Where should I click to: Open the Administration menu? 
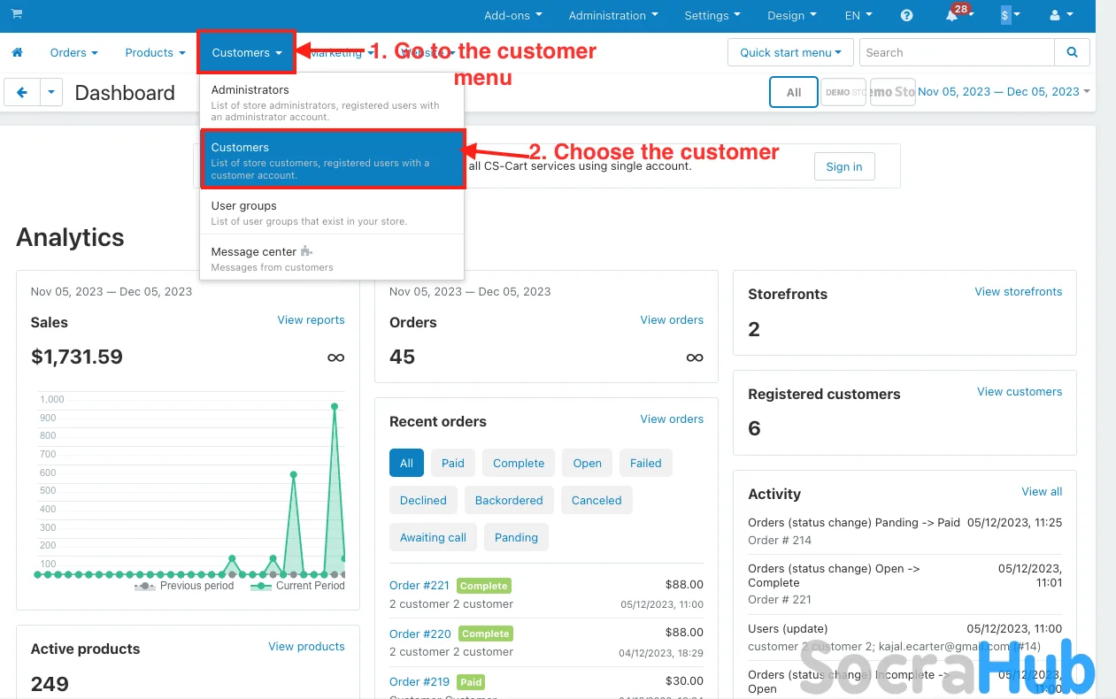613,15
